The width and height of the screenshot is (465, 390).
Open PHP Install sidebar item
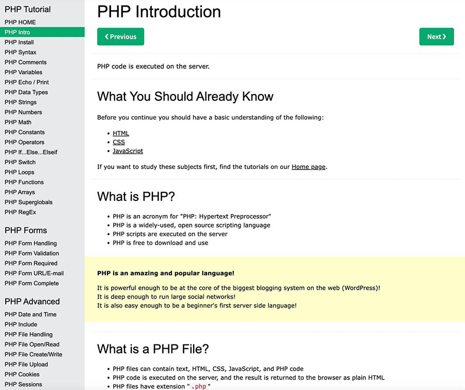click(19, 42)
